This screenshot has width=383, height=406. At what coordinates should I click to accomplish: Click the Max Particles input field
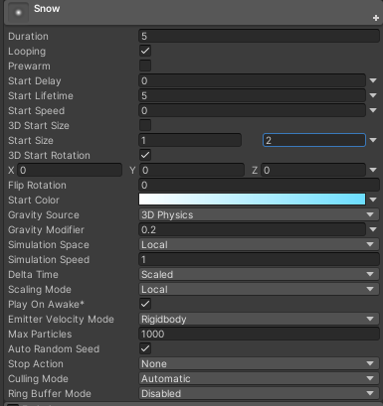(x=259, y=334)
